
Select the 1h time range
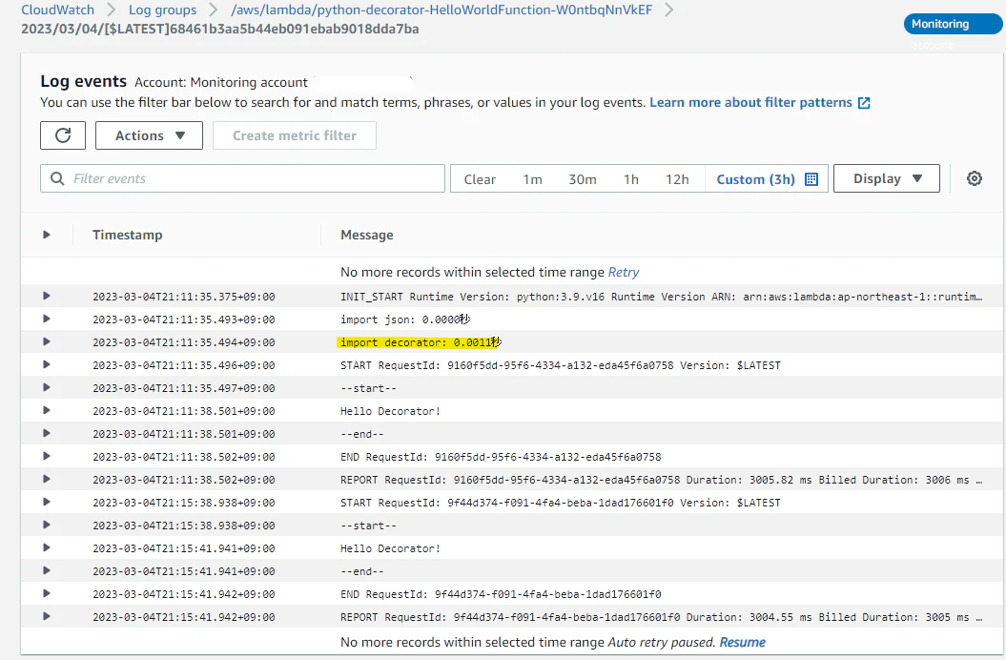tap(631, 179)
